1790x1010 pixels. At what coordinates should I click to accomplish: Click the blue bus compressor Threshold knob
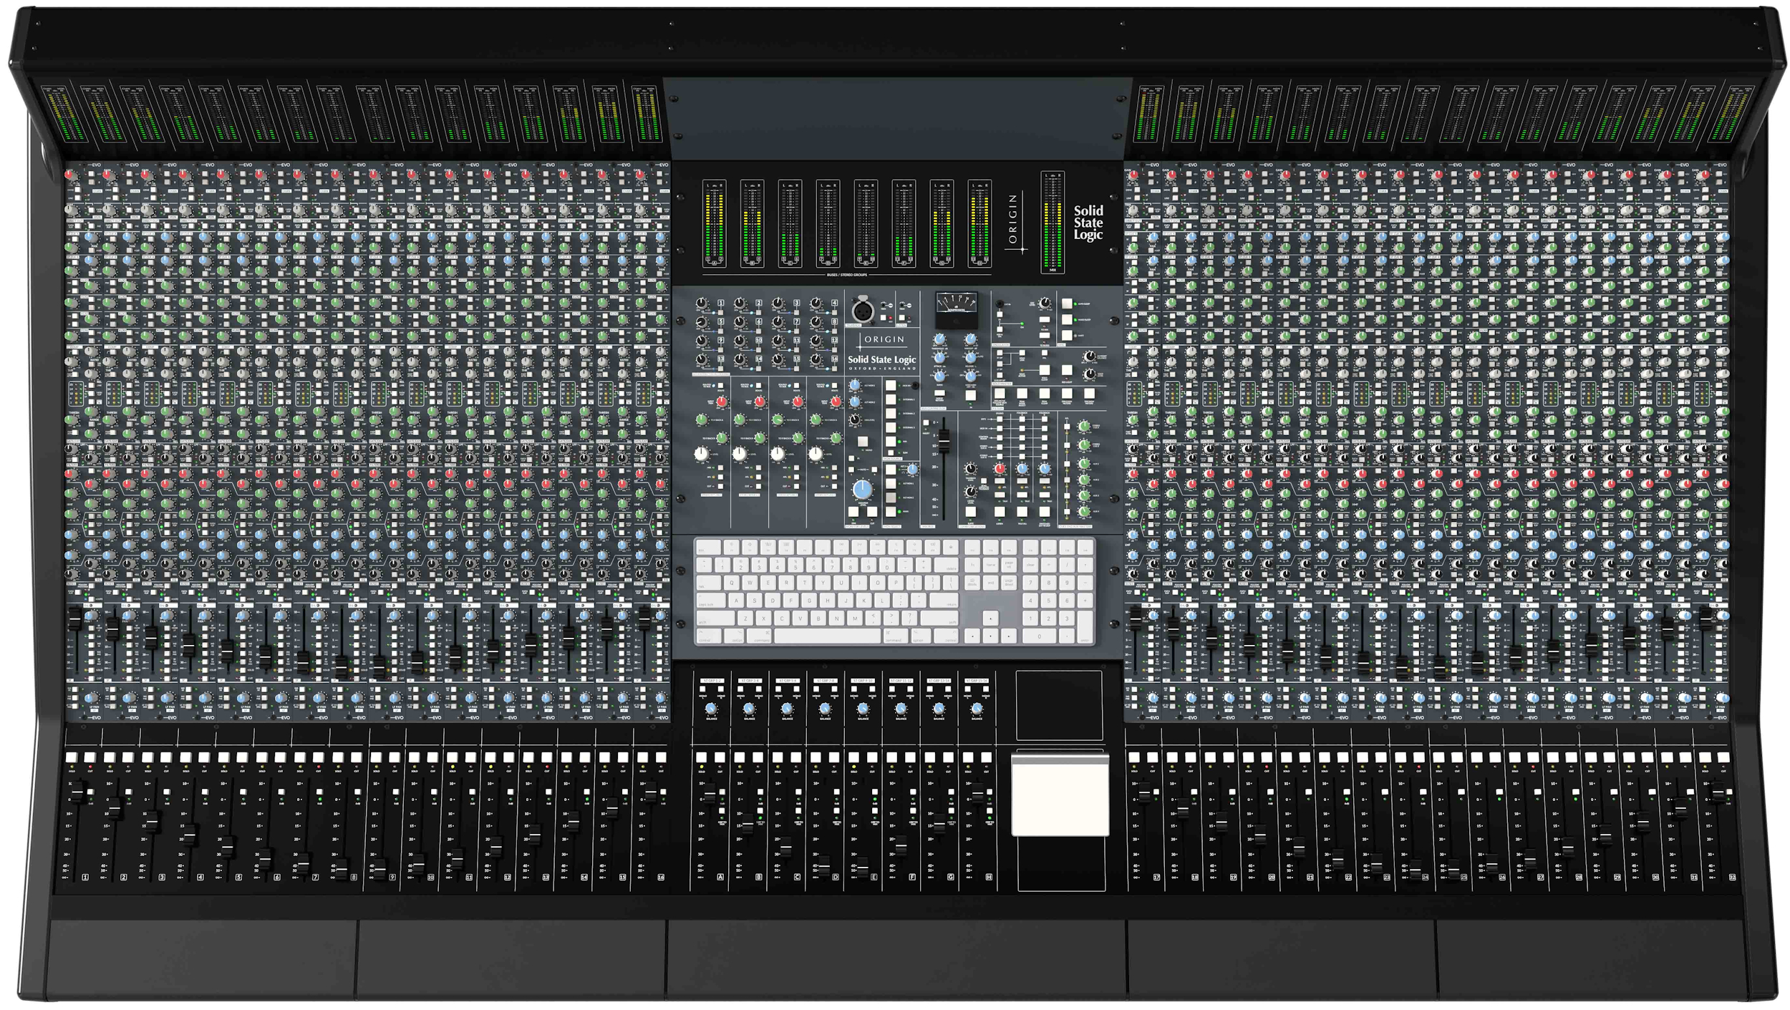point(939,340)
